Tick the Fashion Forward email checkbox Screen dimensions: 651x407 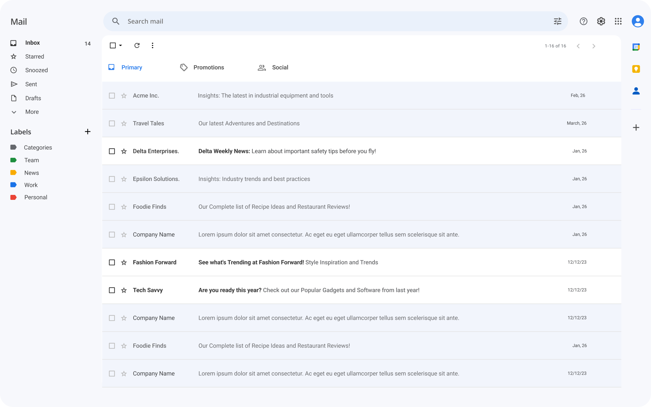[x=112, y=262]
